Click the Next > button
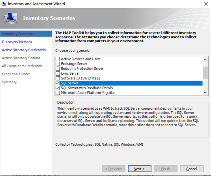 click(x=140, y=169)
